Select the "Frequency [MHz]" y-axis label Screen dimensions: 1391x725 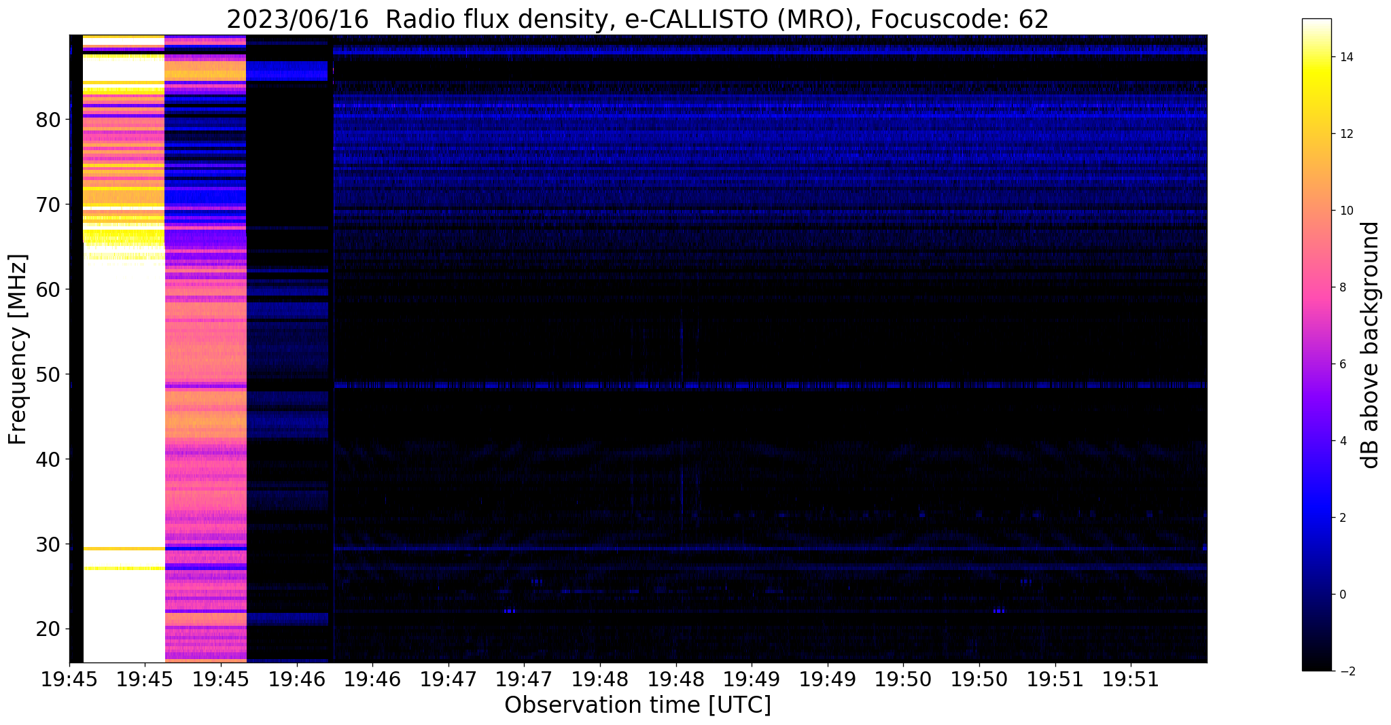click(18, 349)
